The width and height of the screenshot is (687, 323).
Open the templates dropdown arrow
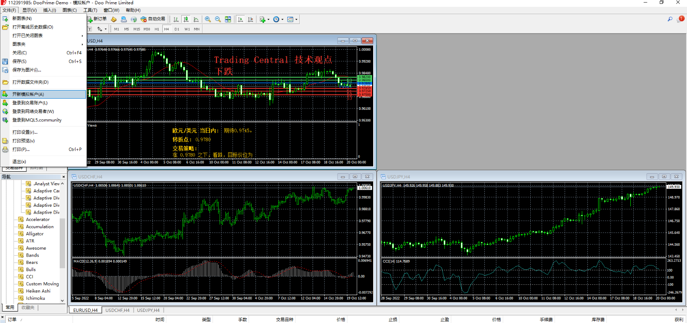[296, 19]
